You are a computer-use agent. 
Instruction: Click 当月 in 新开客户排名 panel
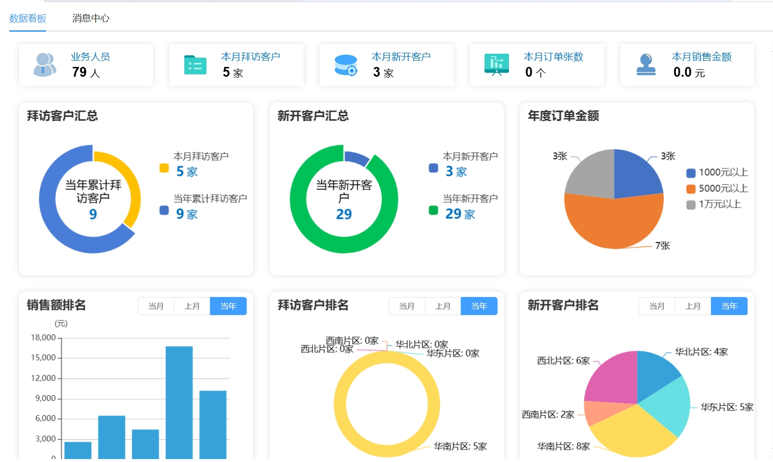pos(657,306)
